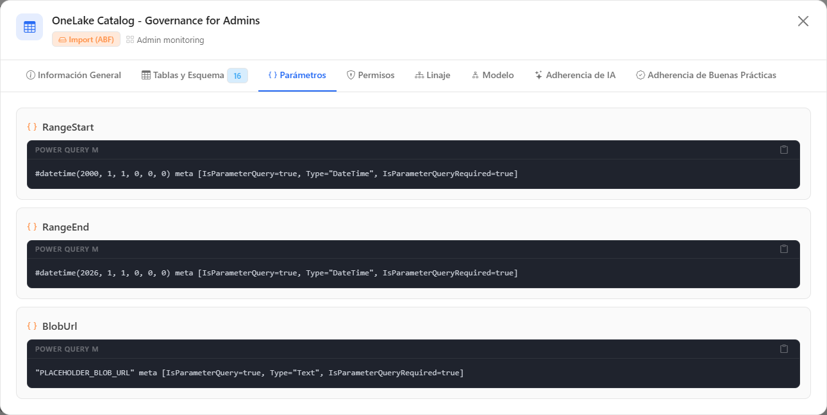Viewport: 827px width, 415px height.
Task: Click the POWER QUERY M label in RangeStart block
Action: 67,150
